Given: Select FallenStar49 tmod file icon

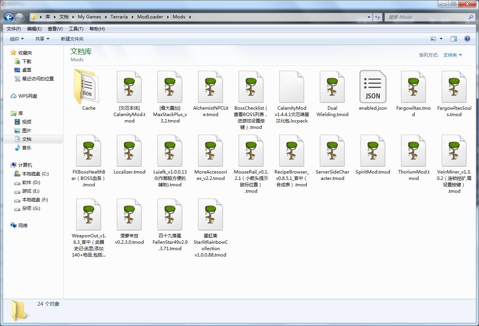Looking at the screenshot, I should 170,214.
